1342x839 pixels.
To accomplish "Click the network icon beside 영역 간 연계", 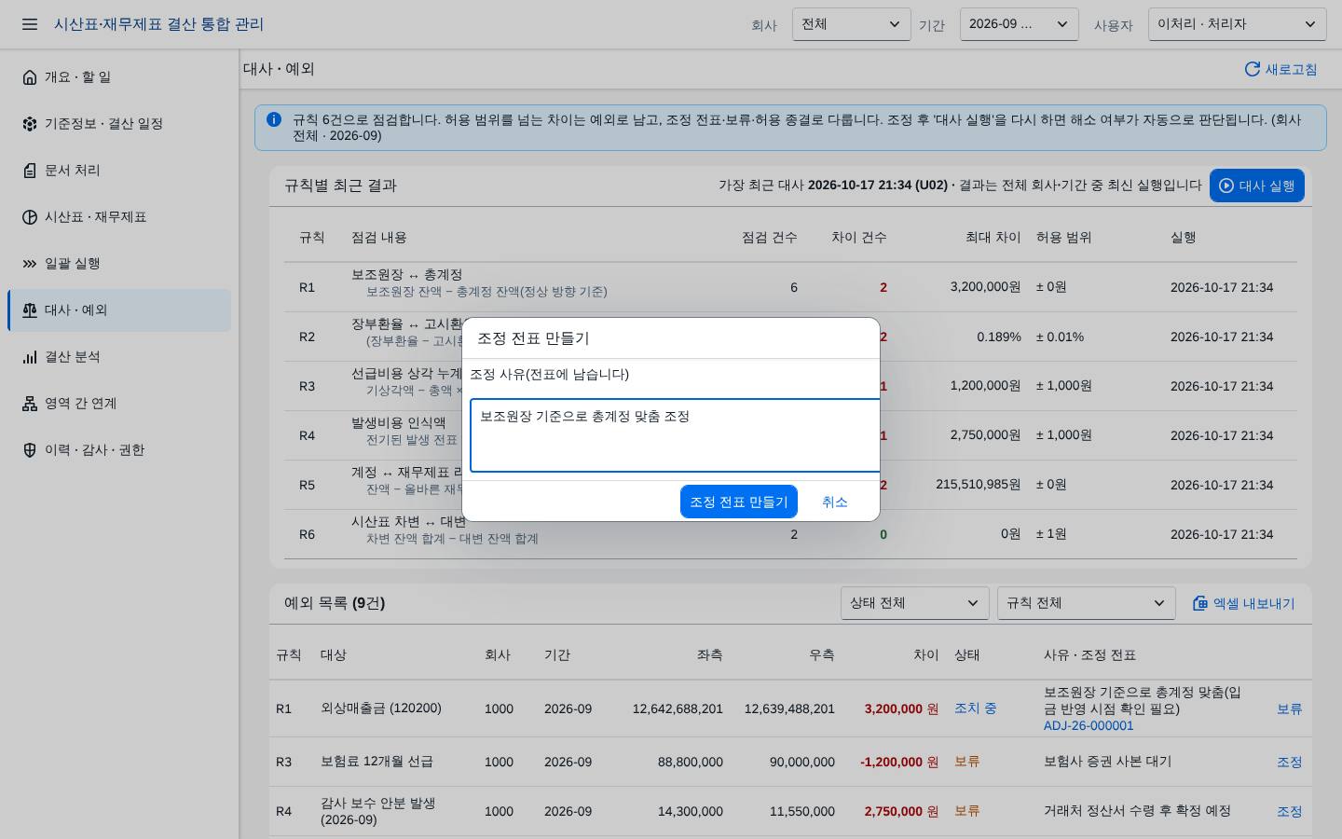I will (30, 404).
